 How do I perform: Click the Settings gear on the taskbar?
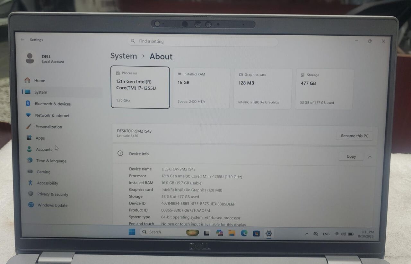coord(269,233)
